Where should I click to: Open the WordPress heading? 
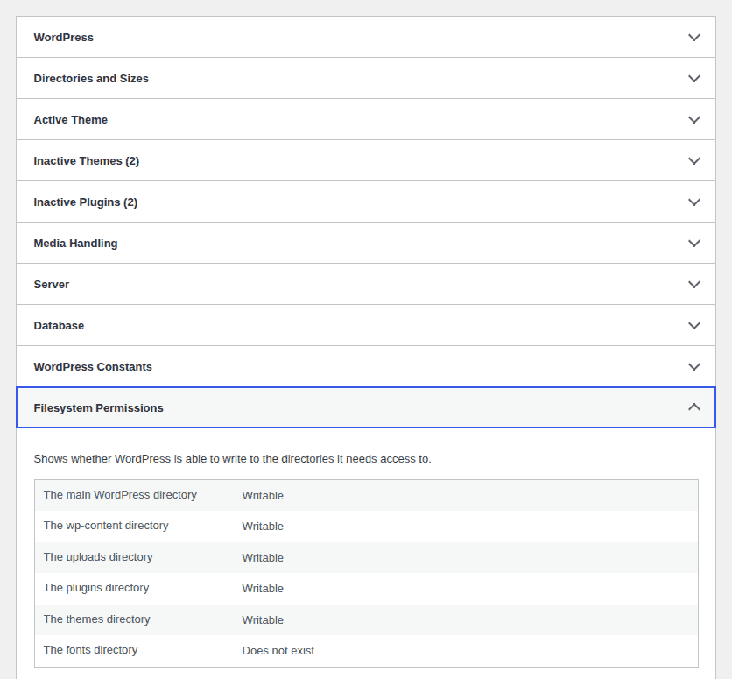coord(64,38)
